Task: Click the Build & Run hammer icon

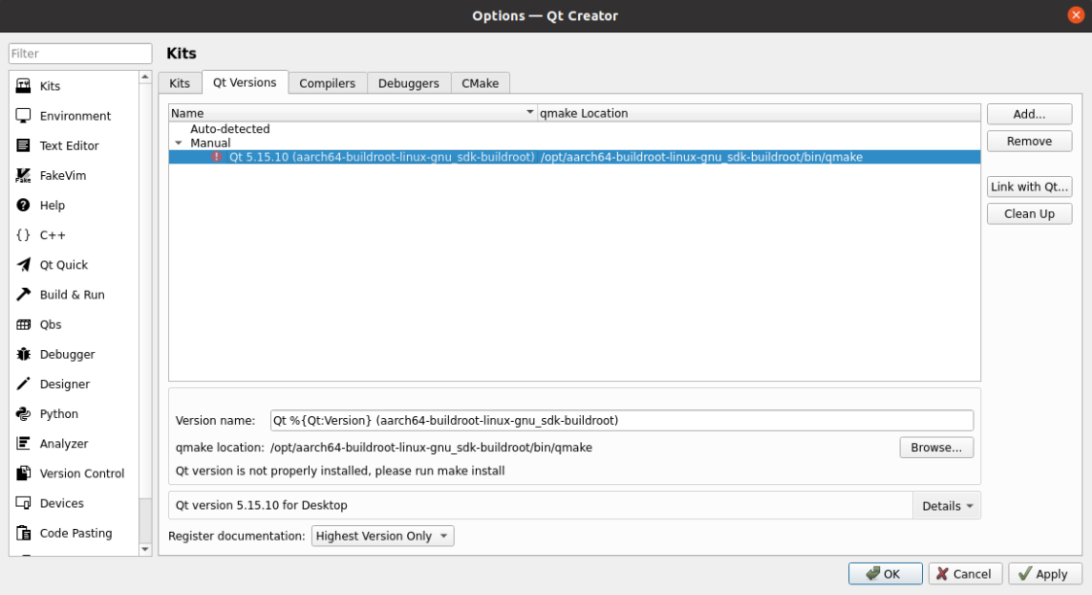Action: click(x=24, y=295)
